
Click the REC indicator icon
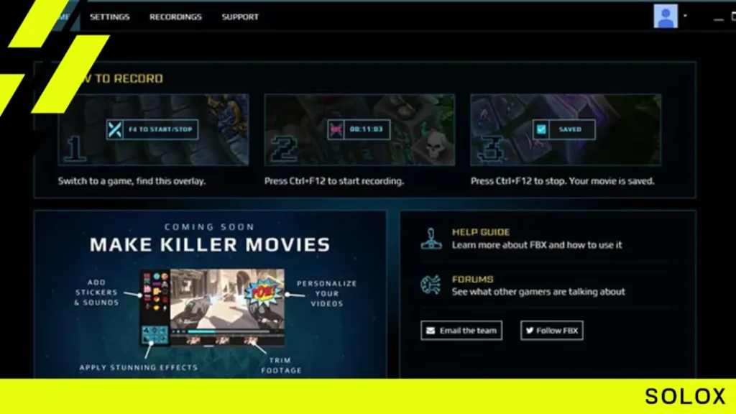point(336,129)
